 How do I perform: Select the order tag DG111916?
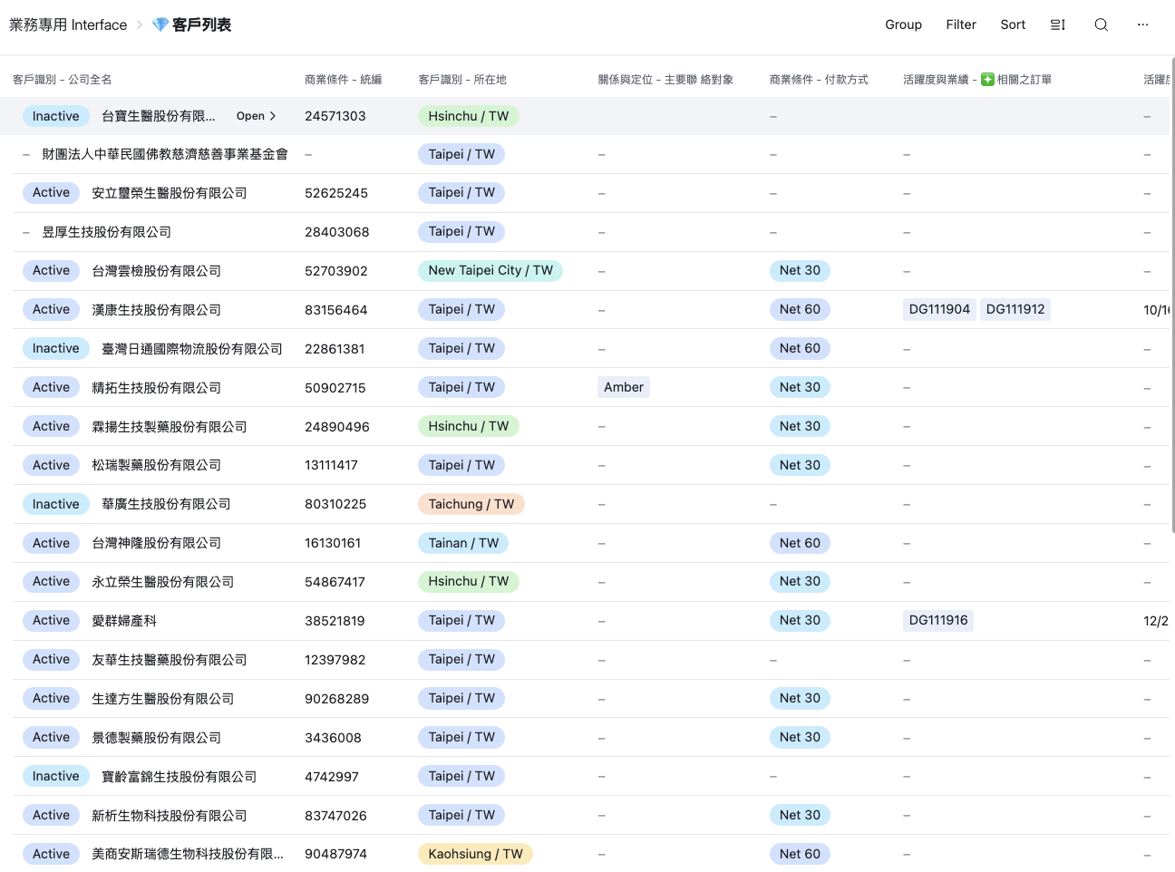tap(938, 620)
